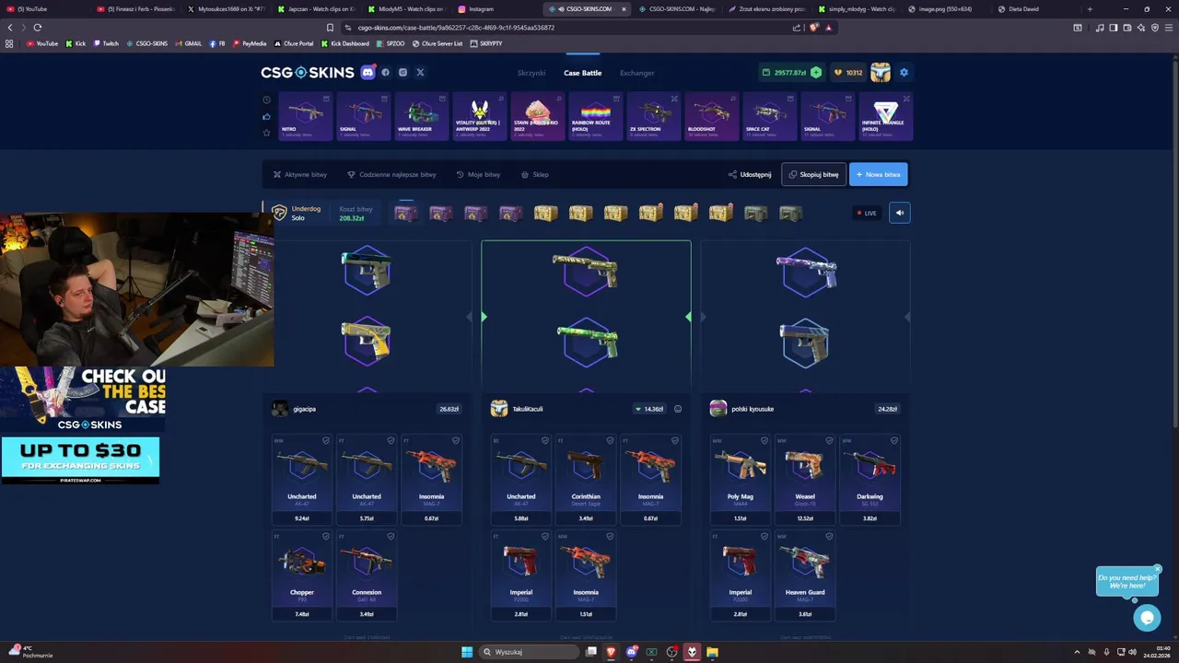Click the 10312 coins counter
This screenshot has height=663, width=1179.
tap(848, 72)
